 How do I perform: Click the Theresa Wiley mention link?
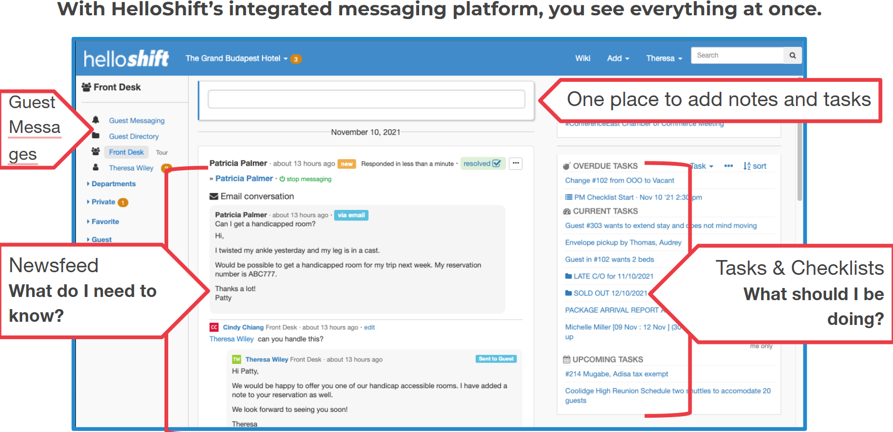click(231, 339)
